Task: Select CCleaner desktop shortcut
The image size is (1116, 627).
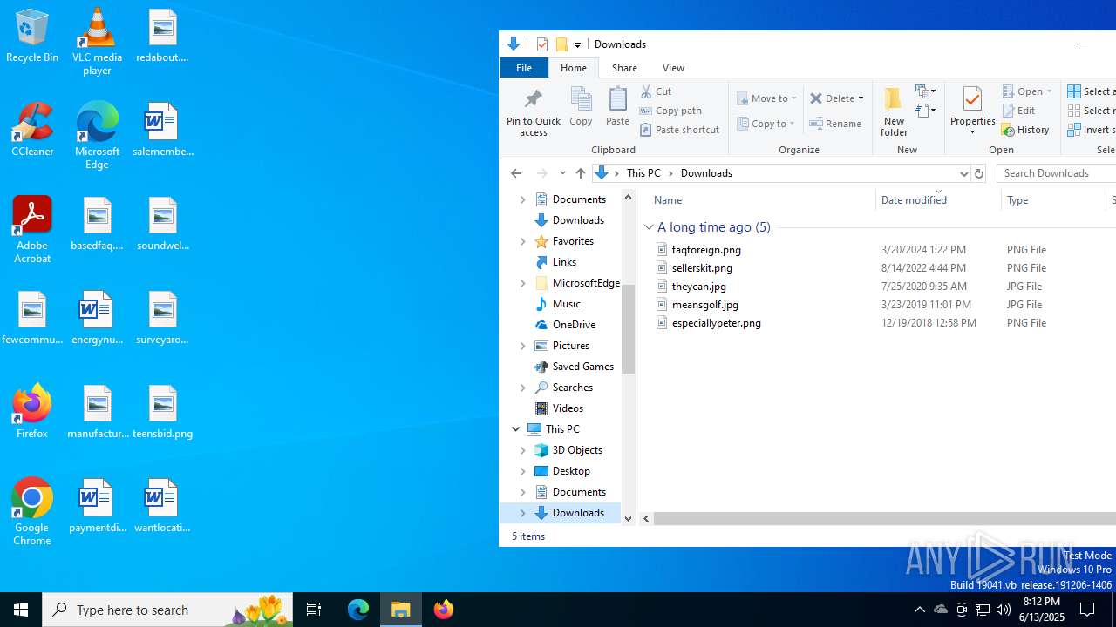Action: (x=32, y=130)
